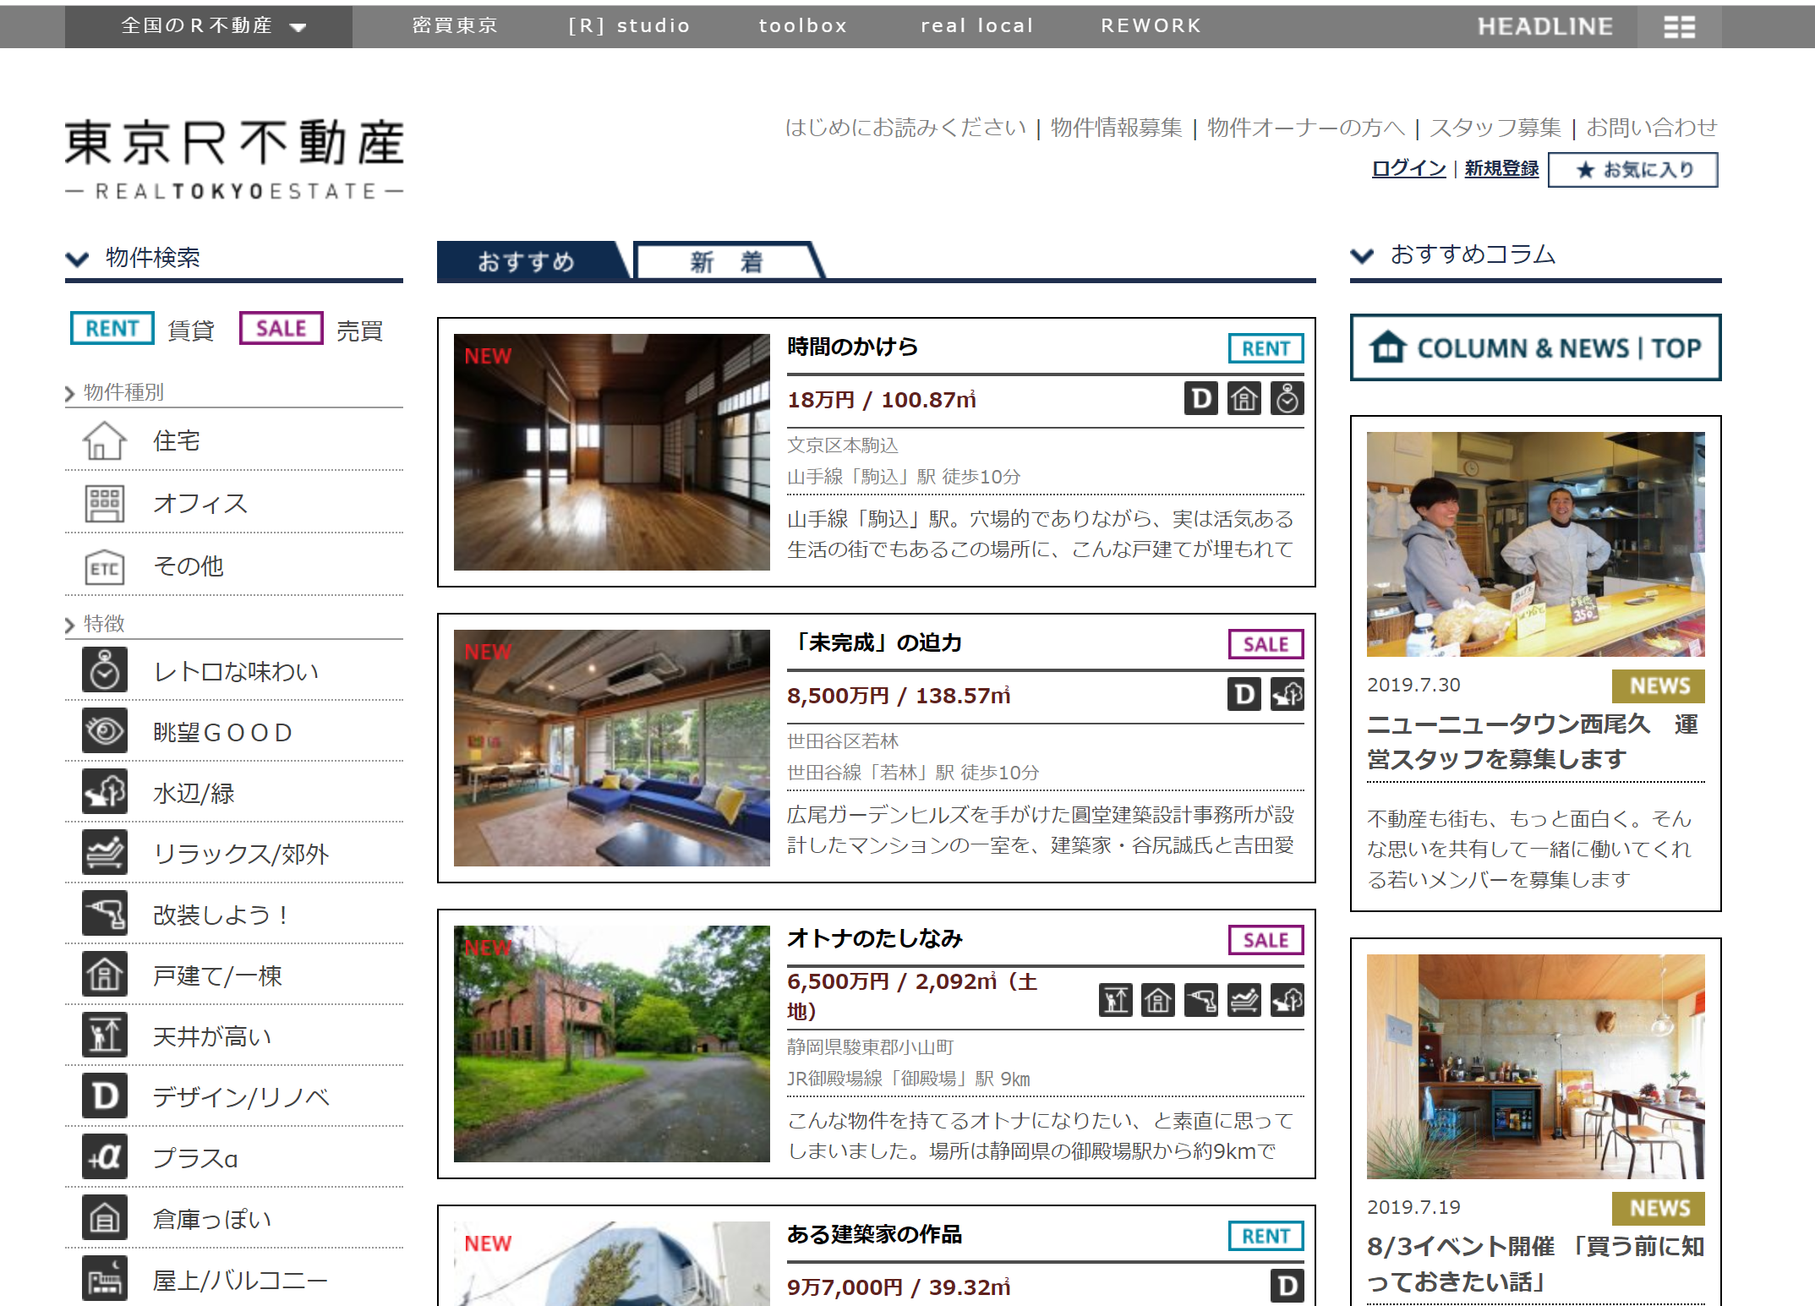Image resolution: width=1815 pixels, height=1306 pixels.
Task: Open HEADLINE in top bar
Action: click(1545, 27)
